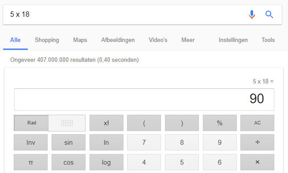
Task: Switch to the Afbeeldingen tab
Action: pos(118,40)
